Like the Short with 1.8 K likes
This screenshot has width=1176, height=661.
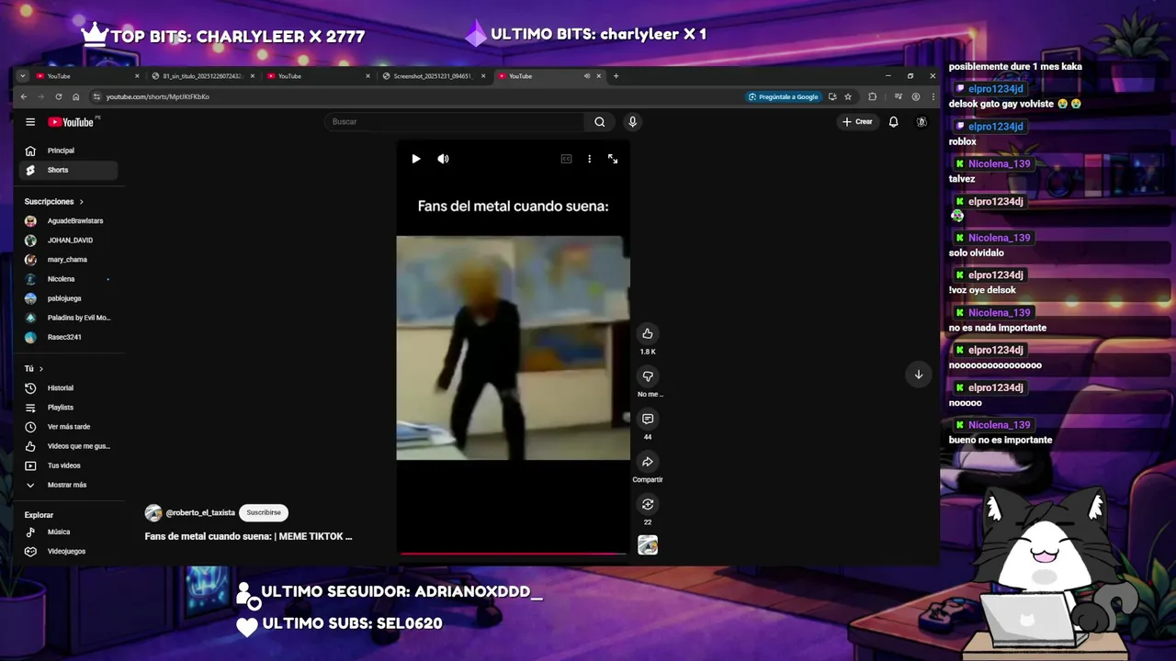(x=648, y=333)
